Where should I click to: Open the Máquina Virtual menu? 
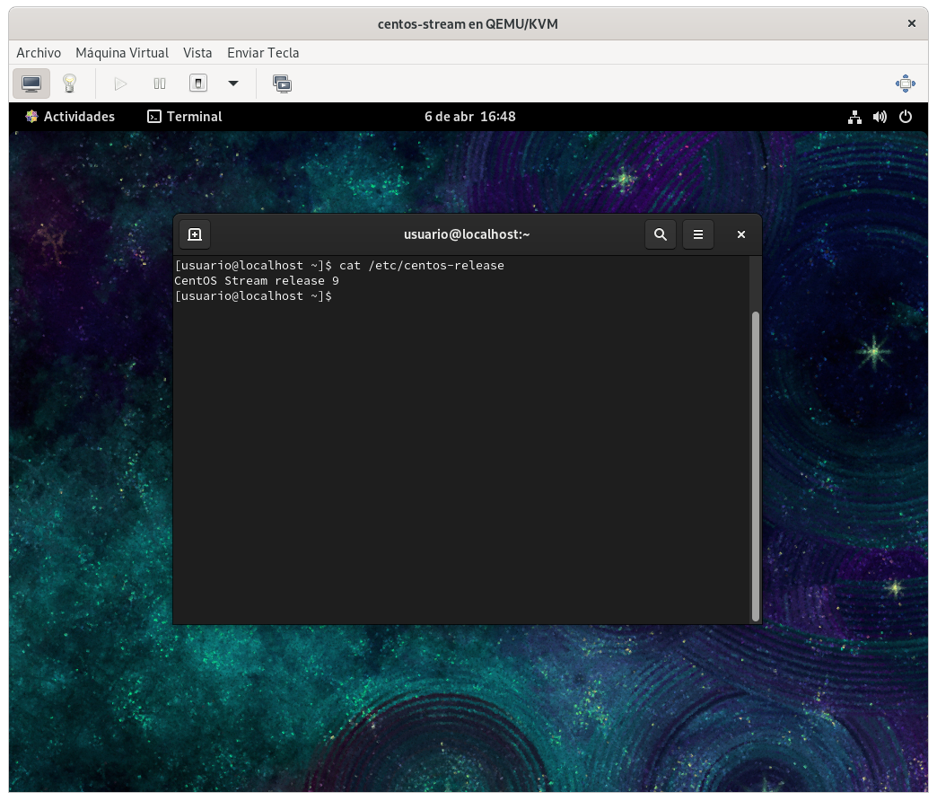[x=122, y=53]
